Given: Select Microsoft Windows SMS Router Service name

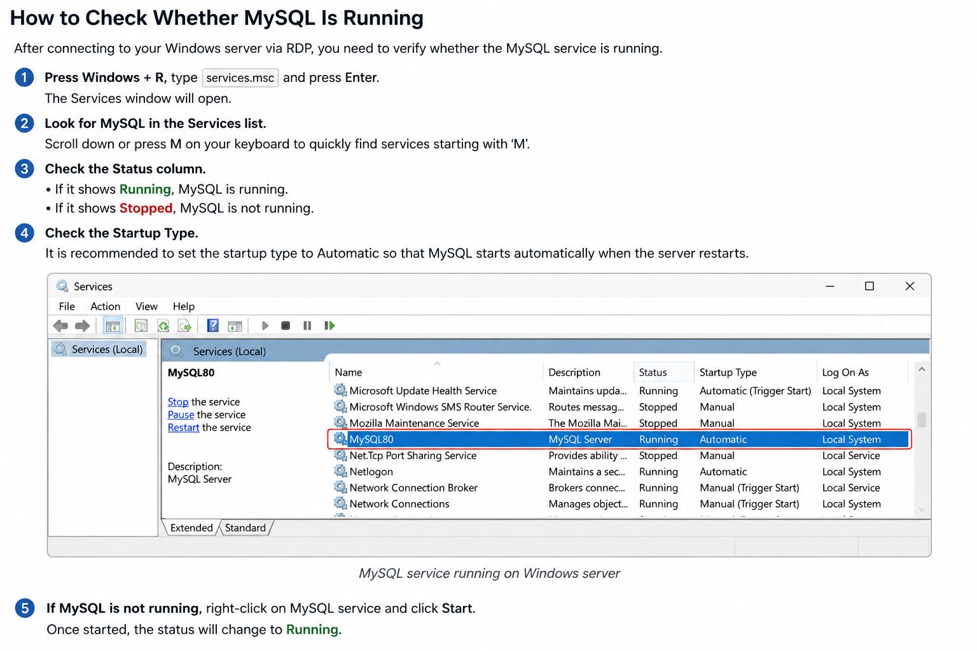Looking at the screenshot, I should click(440, 407).
